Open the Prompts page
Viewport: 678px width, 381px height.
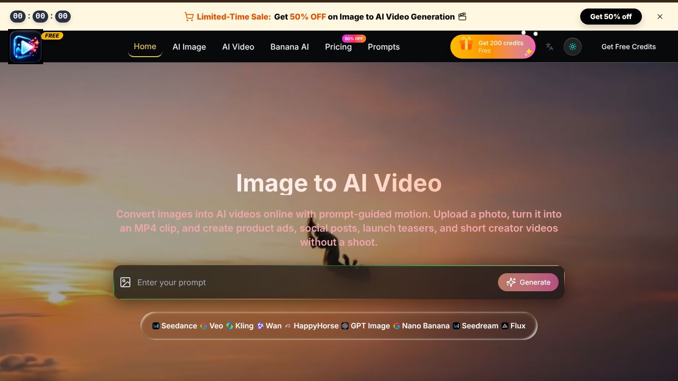click(384, 47)
